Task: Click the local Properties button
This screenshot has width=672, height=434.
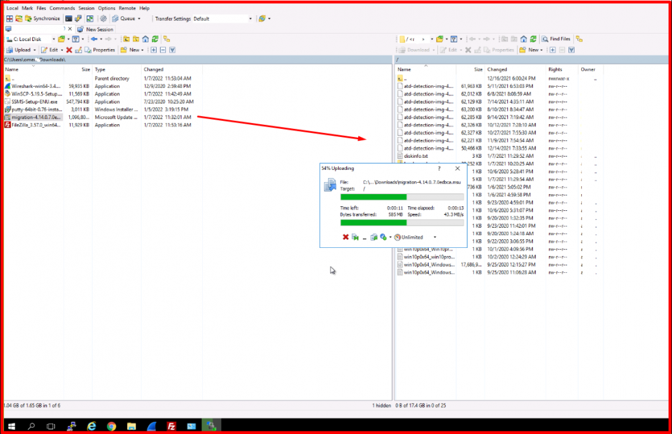Action: tap(100, 50)
